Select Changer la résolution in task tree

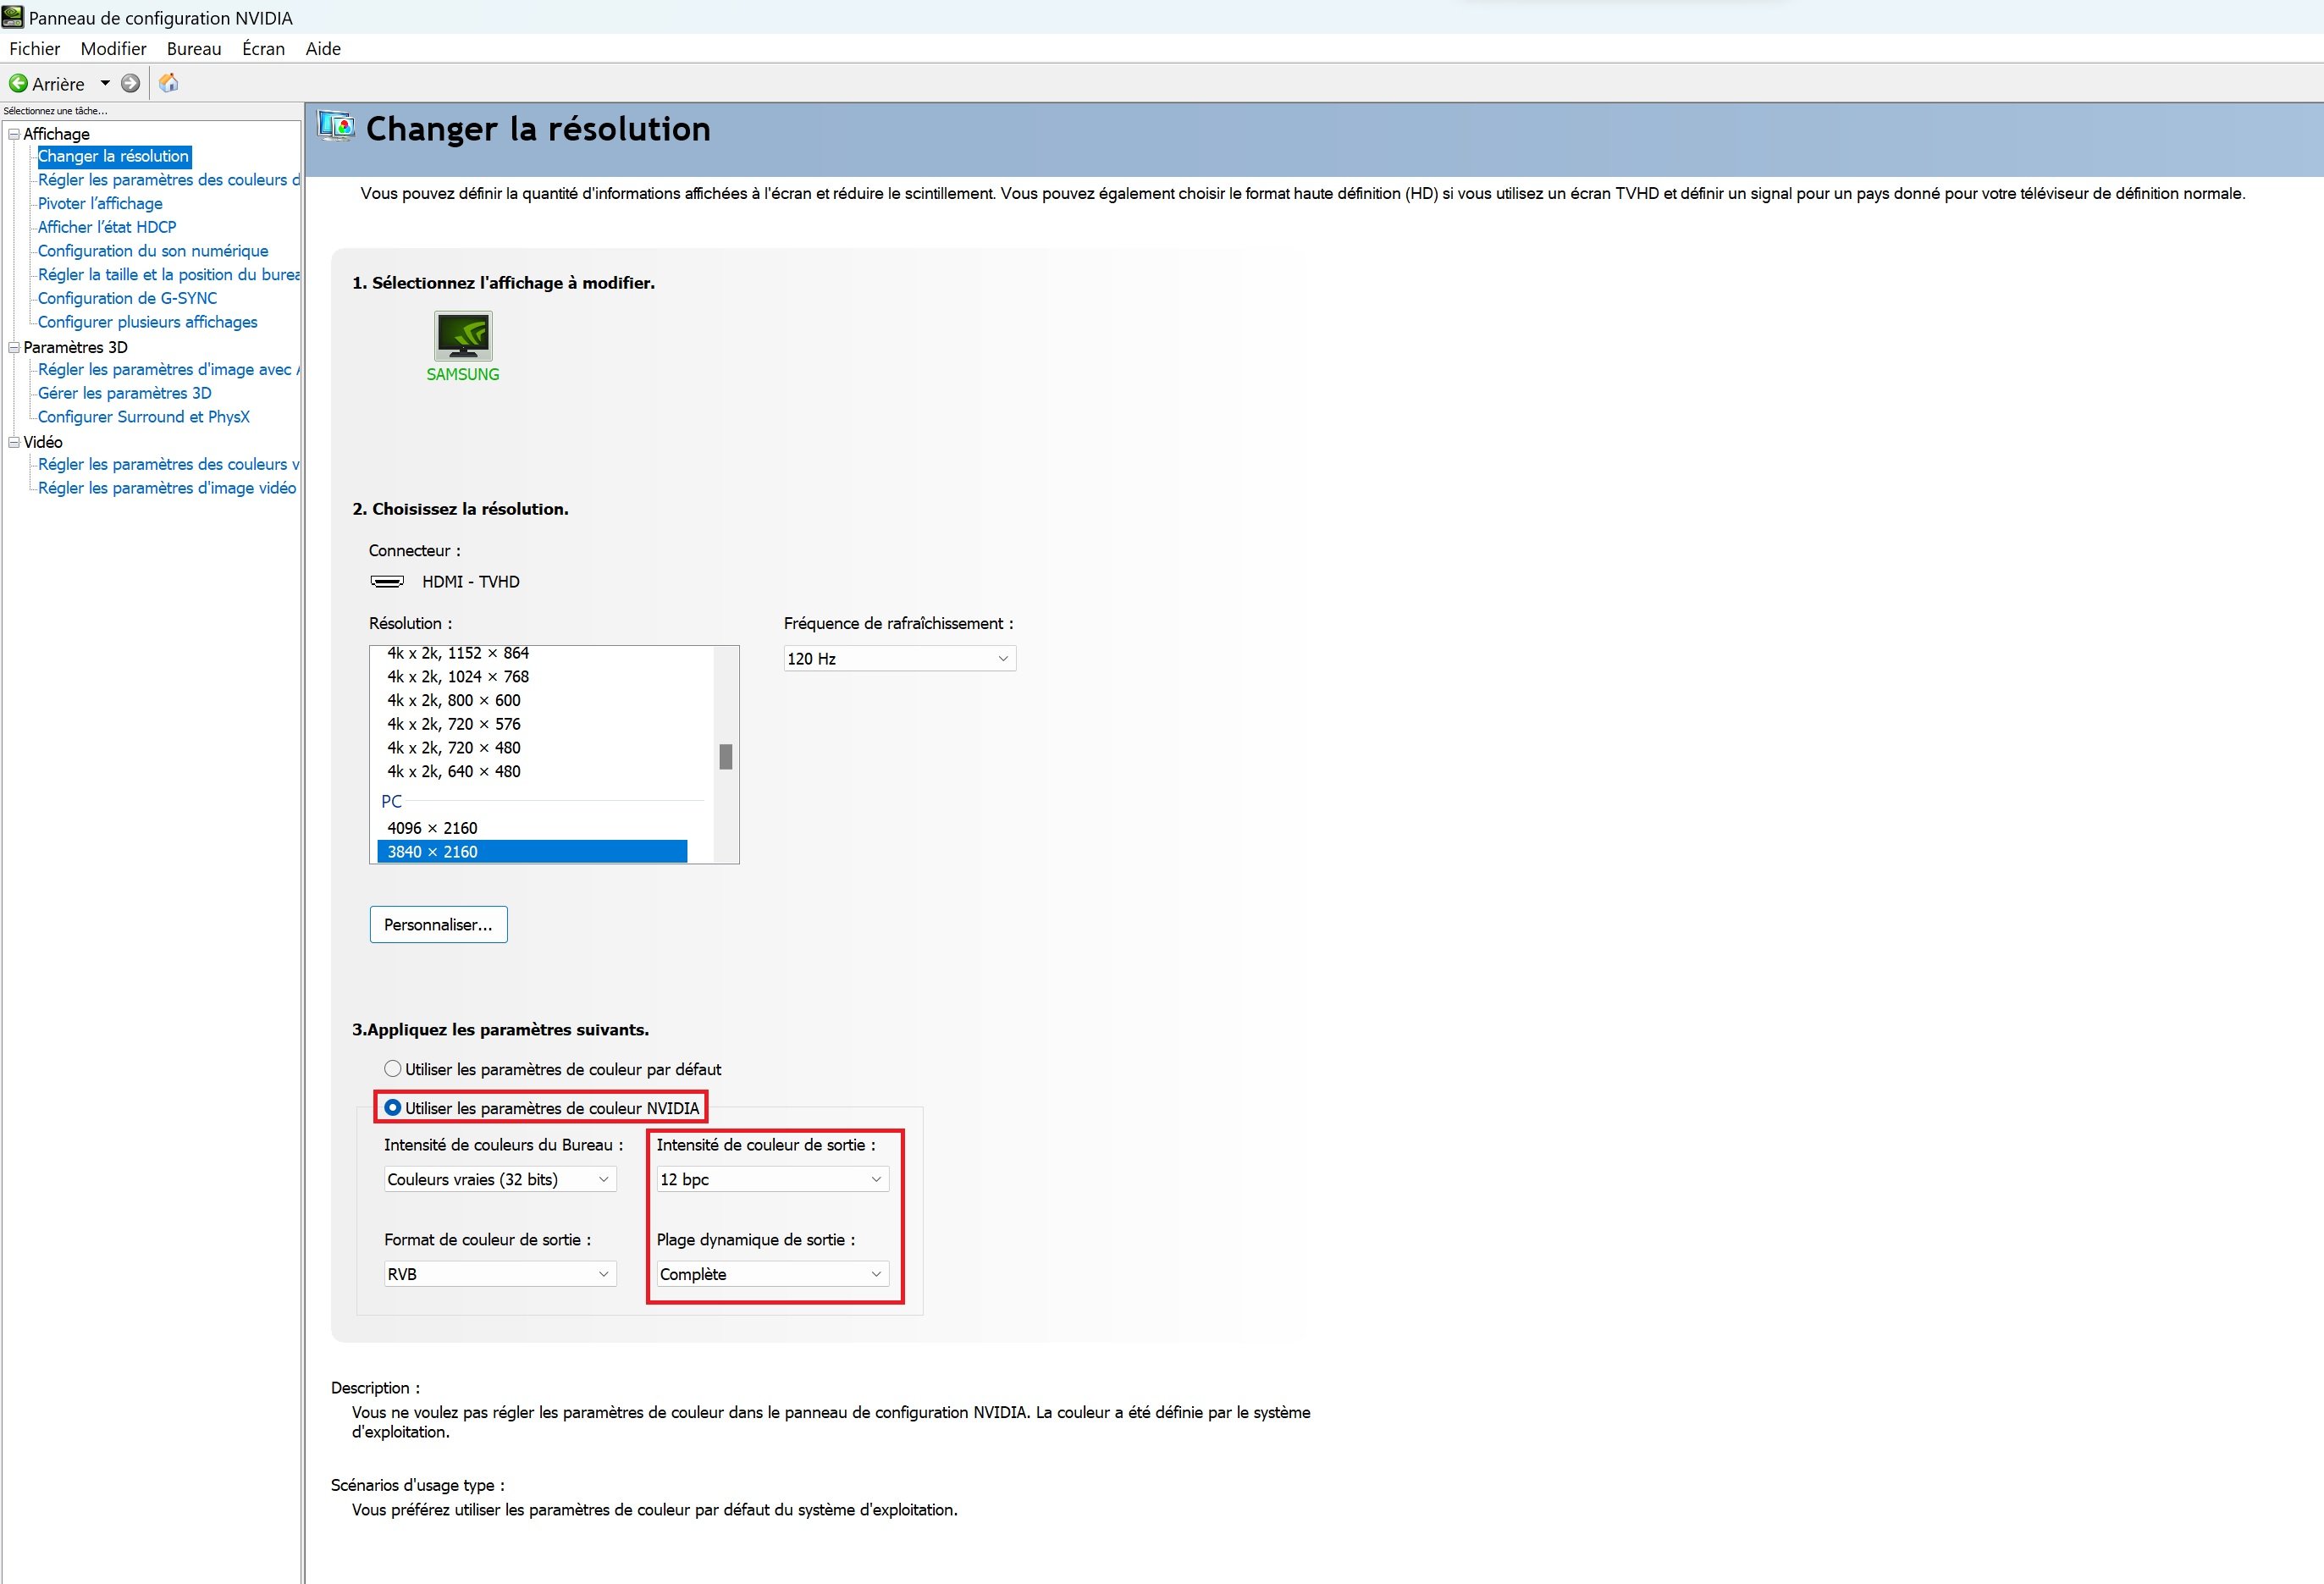(113, 157)
